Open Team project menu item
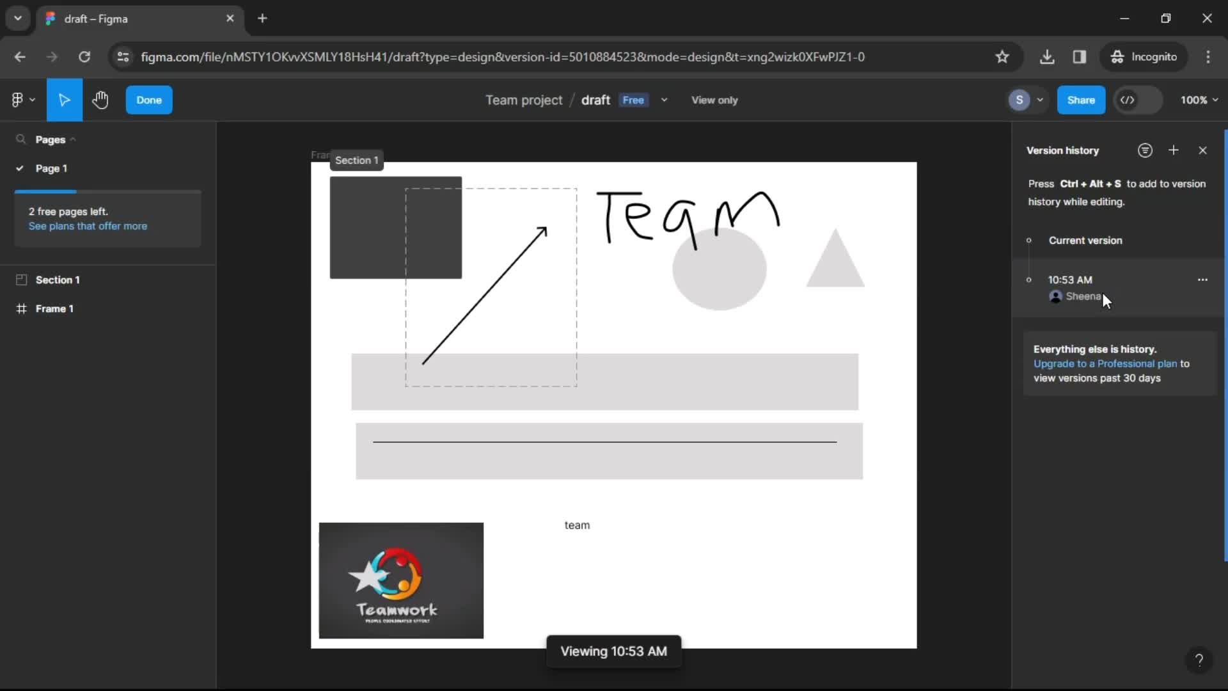This screenshot has height=691, width=1228. (524, 100)
